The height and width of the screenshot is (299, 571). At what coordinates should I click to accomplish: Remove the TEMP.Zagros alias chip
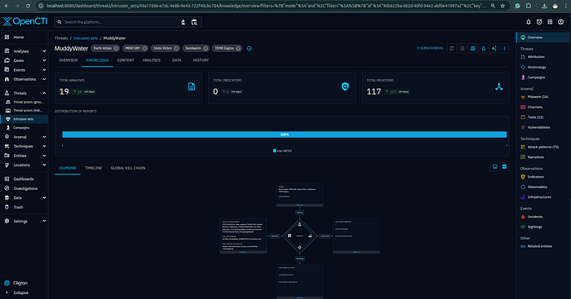[238, 48]
